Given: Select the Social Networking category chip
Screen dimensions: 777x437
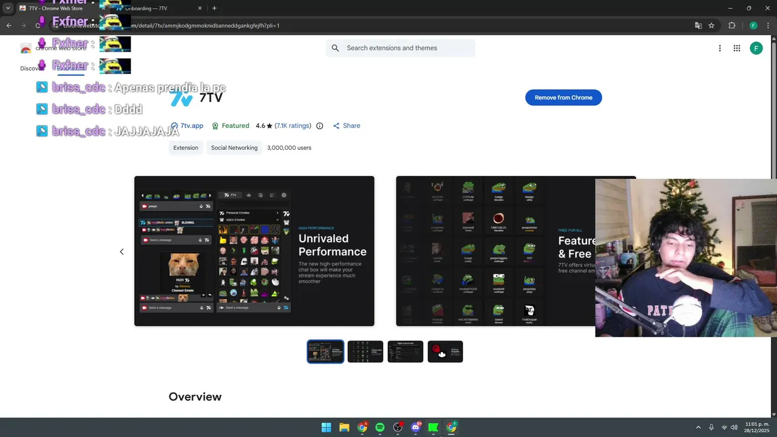Looking at the screenshot, I should (x=234, y=147).
